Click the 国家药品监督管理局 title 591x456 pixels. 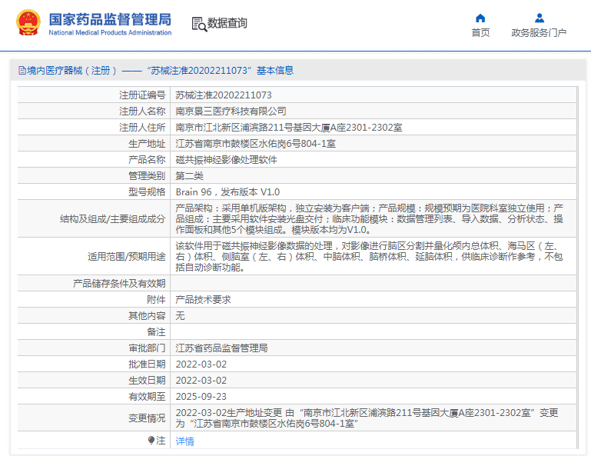[x=110, y=19]
